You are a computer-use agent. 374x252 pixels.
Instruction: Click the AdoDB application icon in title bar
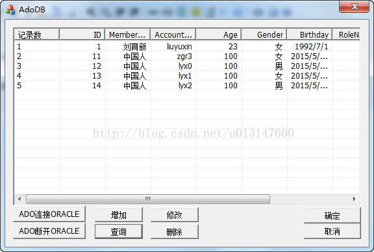point(10,10)
